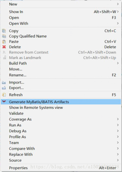Expand the New submenu arrow
This screenshot has width=122, height=172.
click(118, 4)
